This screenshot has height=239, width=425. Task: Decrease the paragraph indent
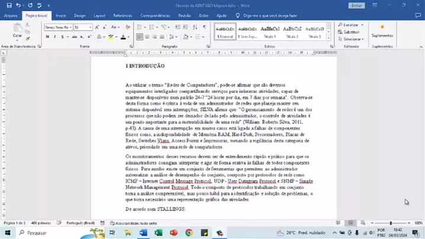[x=178, y=27]
